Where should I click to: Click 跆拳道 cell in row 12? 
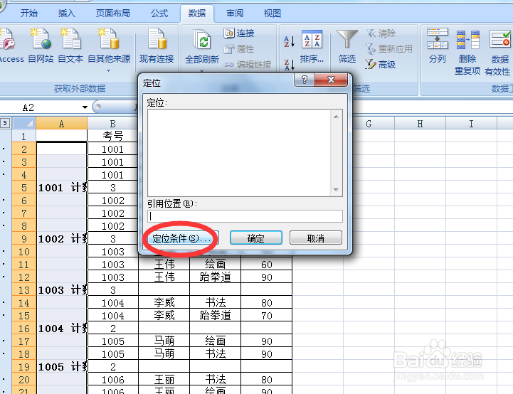click(216, 277)
